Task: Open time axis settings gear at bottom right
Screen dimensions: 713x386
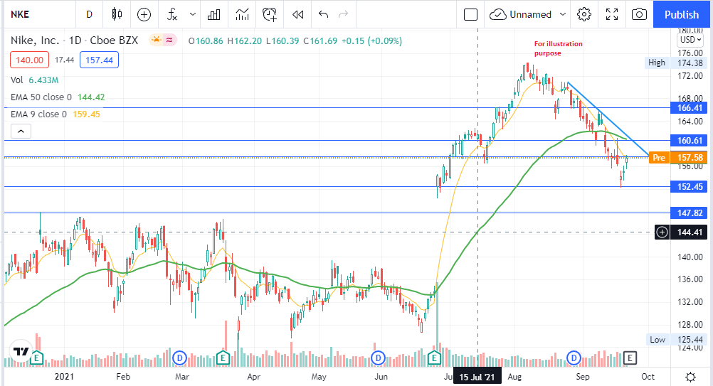Action: point(690,377)
